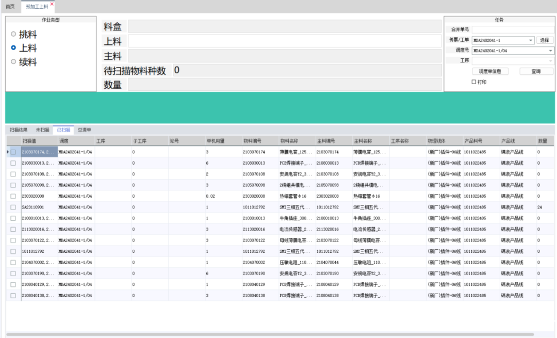The image size is (557, 338).
Task: Click into the 上料 input field
Action: [285, 41]
